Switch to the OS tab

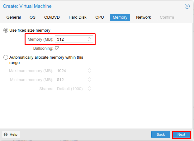pos(33,17)
